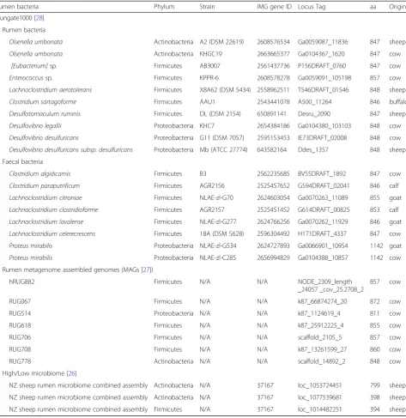Viewport: 406px width, 418px height.
Task: Select Enterococcus sp. row name
Action: [31, 78]
